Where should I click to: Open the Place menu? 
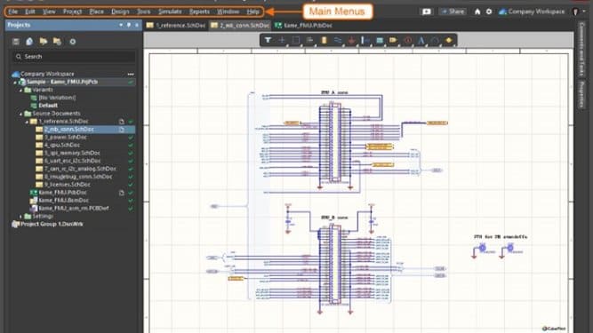coord(96,12)
